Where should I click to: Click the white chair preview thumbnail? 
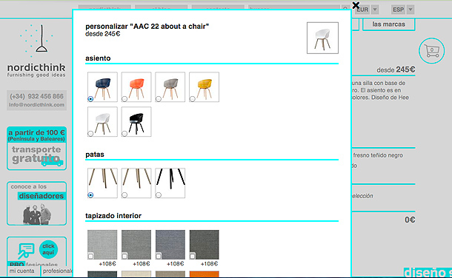322,38
